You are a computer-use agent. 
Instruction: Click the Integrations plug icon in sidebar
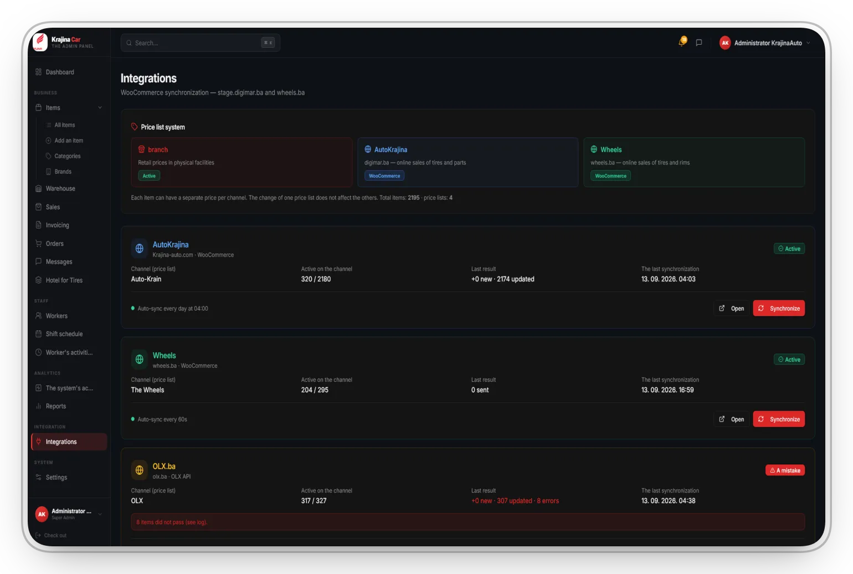click(x=38, y=442)
